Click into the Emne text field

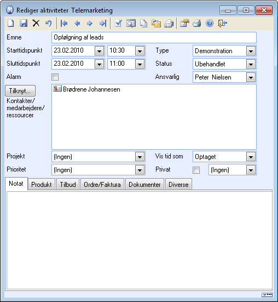pos(154,37)
